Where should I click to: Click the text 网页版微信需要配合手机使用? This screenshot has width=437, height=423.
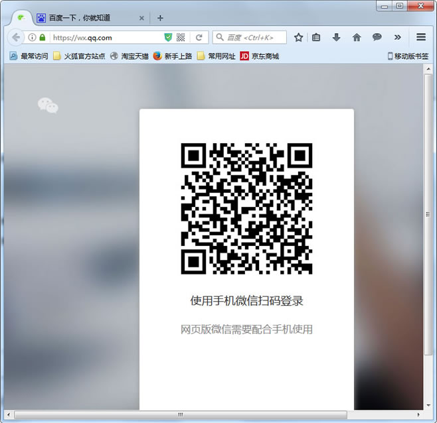coord(246,330)
